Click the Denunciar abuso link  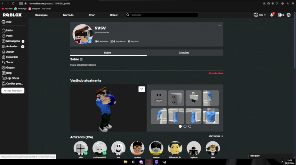(x=216, y=73)
